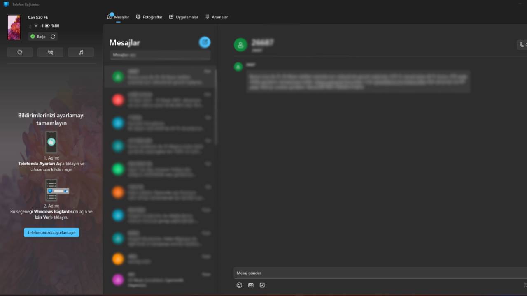Toggle the Do Not Disturb button
The width and height of the screenshot is (527, 296).
point(20,52)
